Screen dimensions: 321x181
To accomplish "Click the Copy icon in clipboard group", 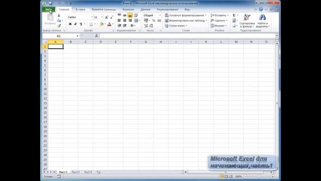I will pyautogui.click(x=59, y=21).
